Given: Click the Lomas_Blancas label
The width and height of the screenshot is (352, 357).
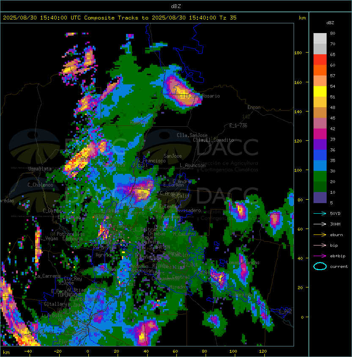Looking at the screenshot, I should 243,262.
